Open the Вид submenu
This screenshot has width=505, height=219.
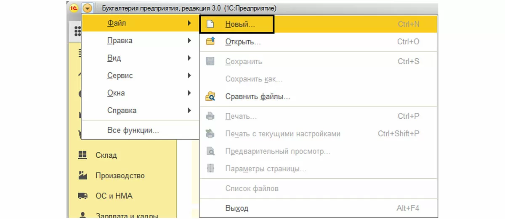tap(140, 58)
